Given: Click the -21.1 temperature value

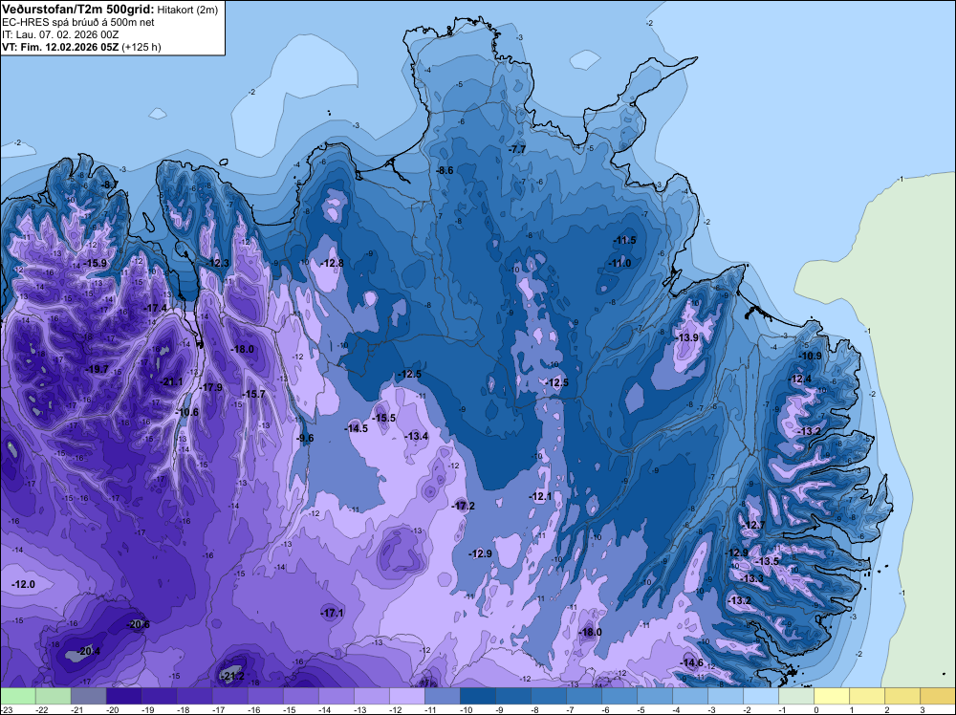Looking at the screenshot, I should coord(170,381).
